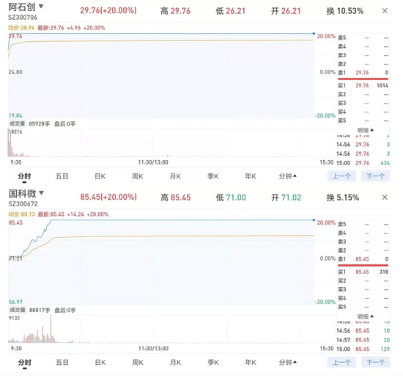Open 月K tab in 国科微 panel
Viewport: 403px width, 376px height.
(176, 363)
